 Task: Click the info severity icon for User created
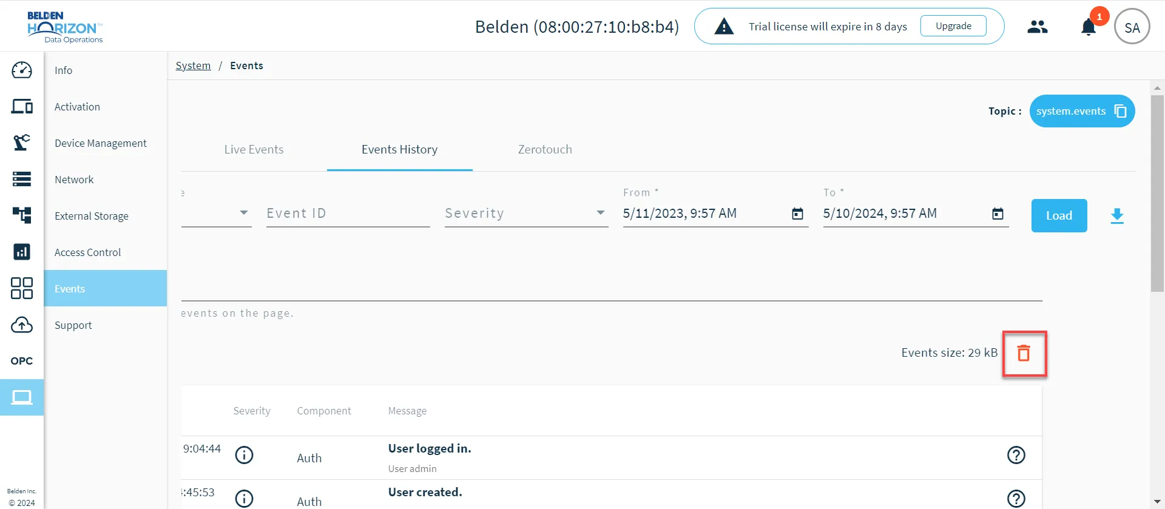click(244, 499)
